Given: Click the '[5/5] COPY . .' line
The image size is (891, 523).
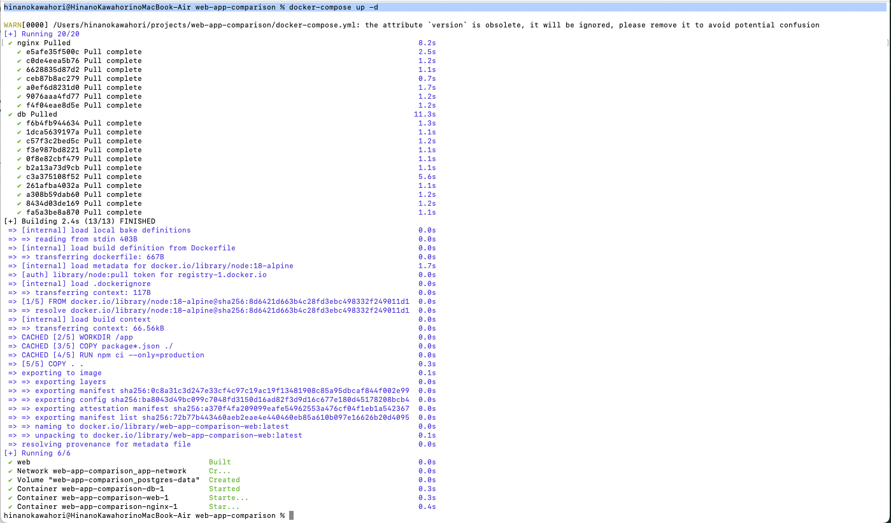Looking at the screenshot, I should (46, 364).
